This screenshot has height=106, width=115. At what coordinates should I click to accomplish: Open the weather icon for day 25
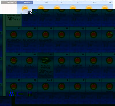click(62, 60)
